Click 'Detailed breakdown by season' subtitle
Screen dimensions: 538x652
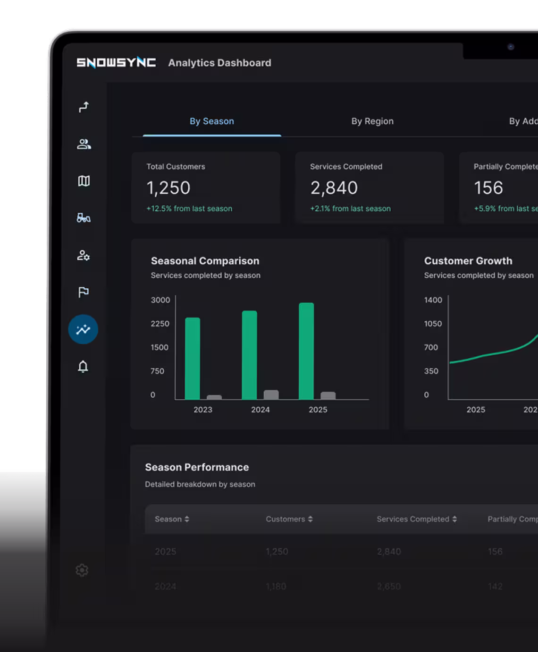200,484
